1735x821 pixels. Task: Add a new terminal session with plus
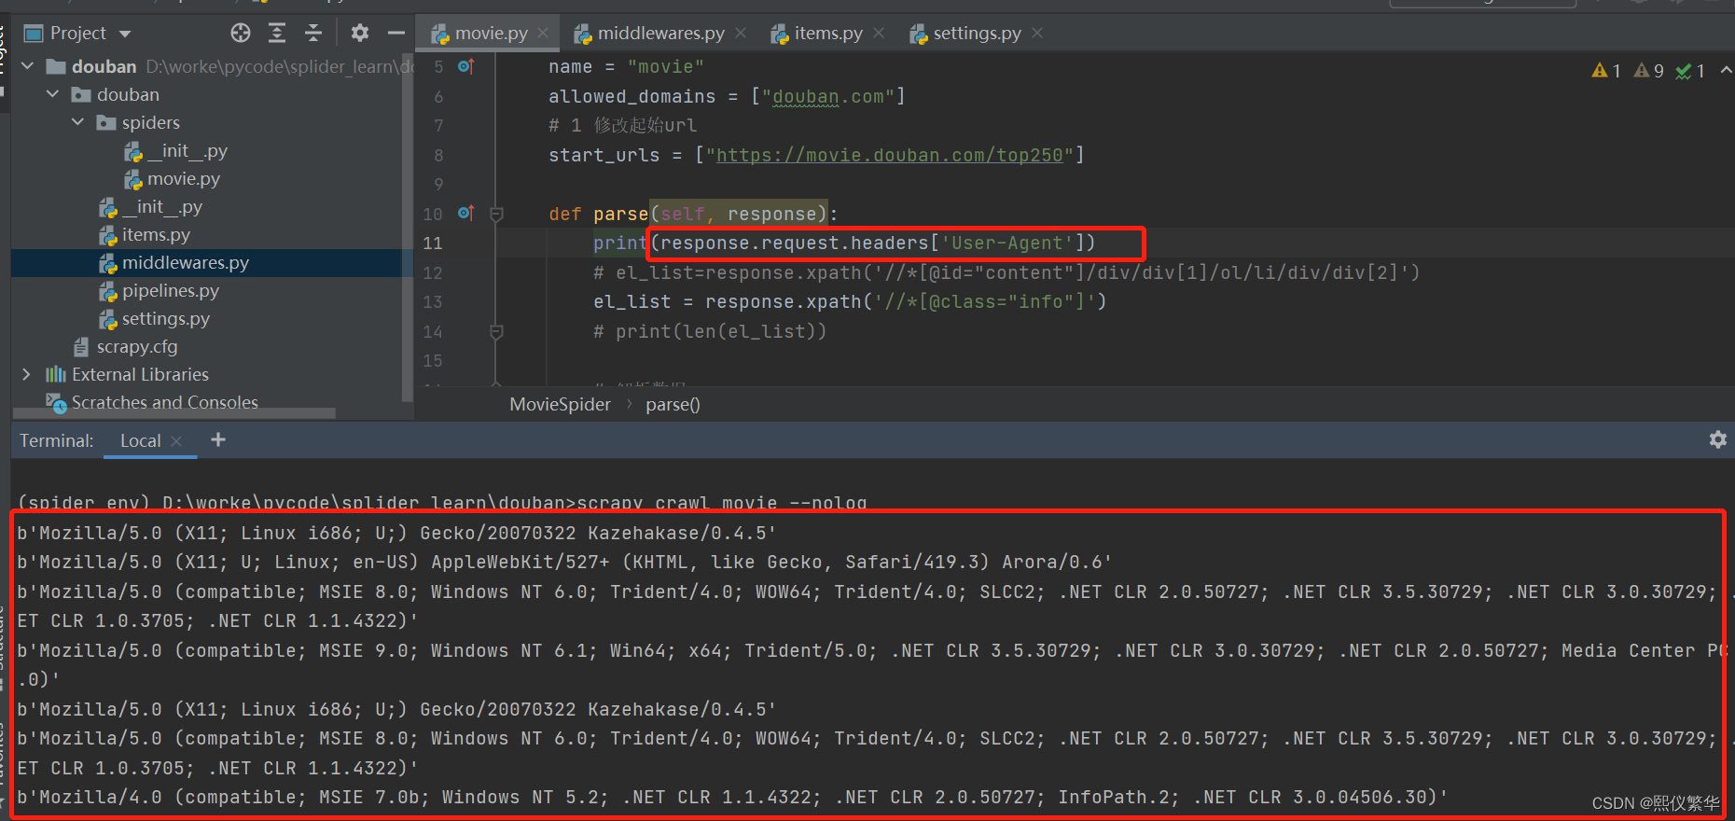(x=218, y=439)
